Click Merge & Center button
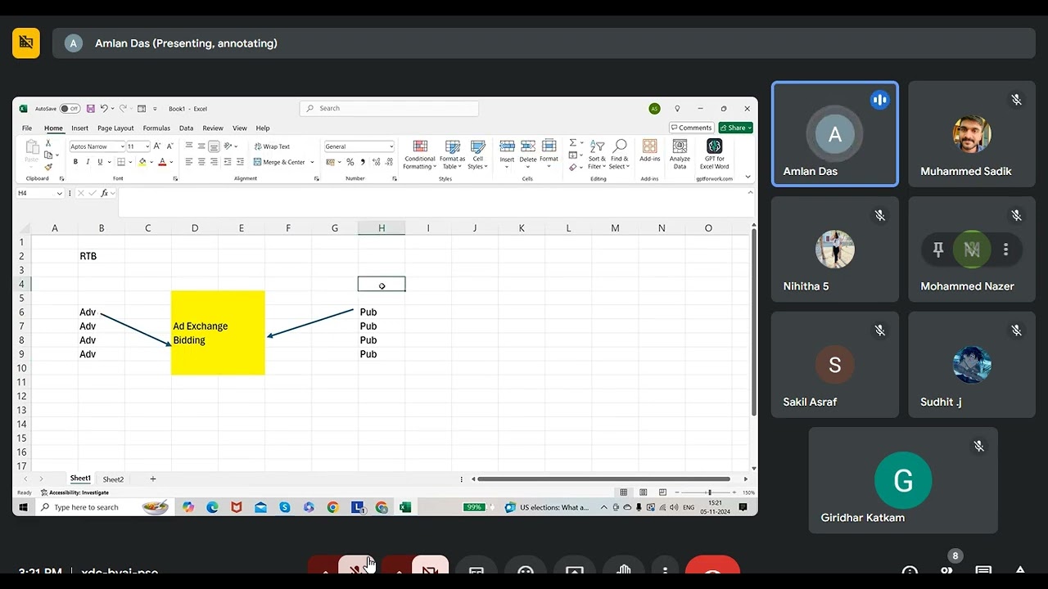Screen dimensions: 1048x589 click(x=279, y=162)
